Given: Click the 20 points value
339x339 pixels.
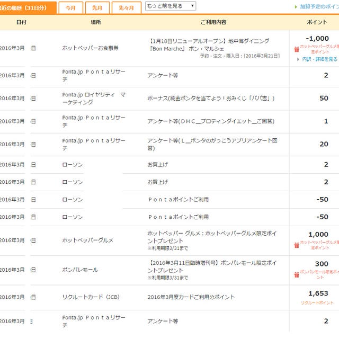Looking at the screenshot, I should (x=324, y=144).
